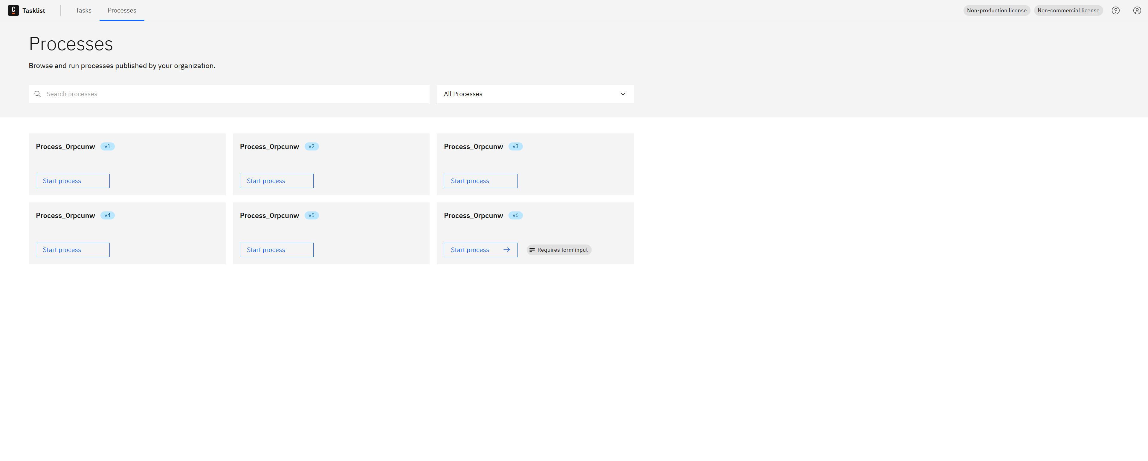Select the Processes tab

click(122, 10)
